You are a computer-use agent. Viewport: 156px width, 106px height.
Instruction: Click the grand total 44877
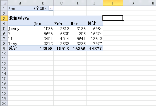(95, 48)
